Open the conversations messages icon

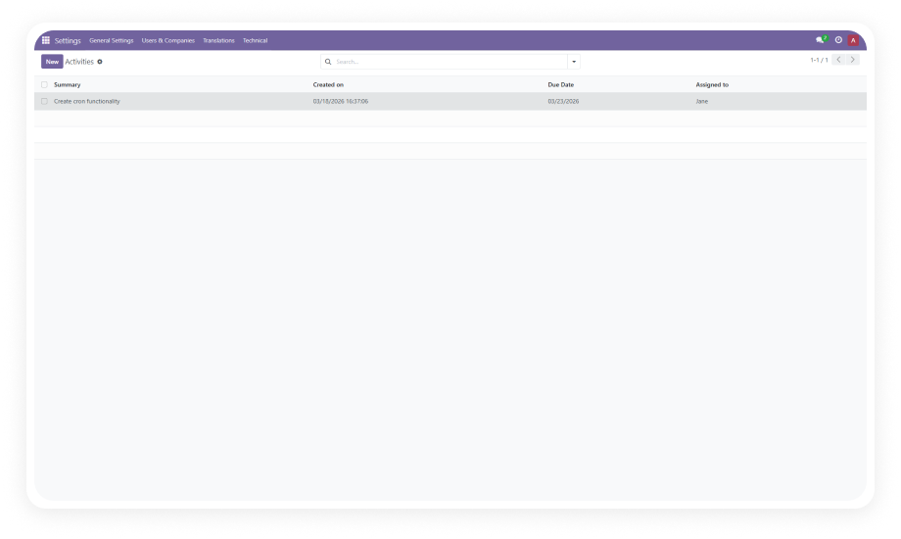pyautogui.click(x=821, y=40)
